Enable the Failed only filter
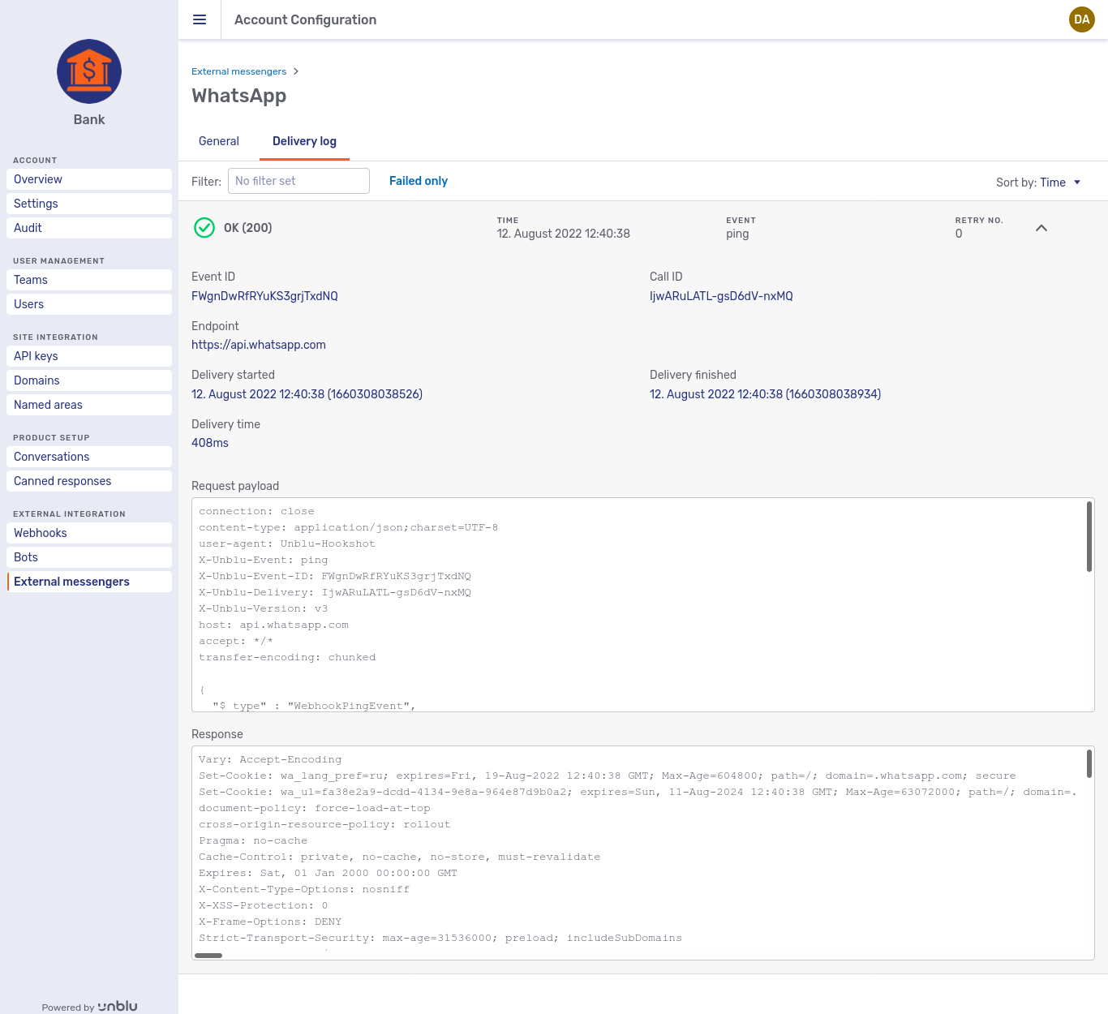 click(418, 181)
